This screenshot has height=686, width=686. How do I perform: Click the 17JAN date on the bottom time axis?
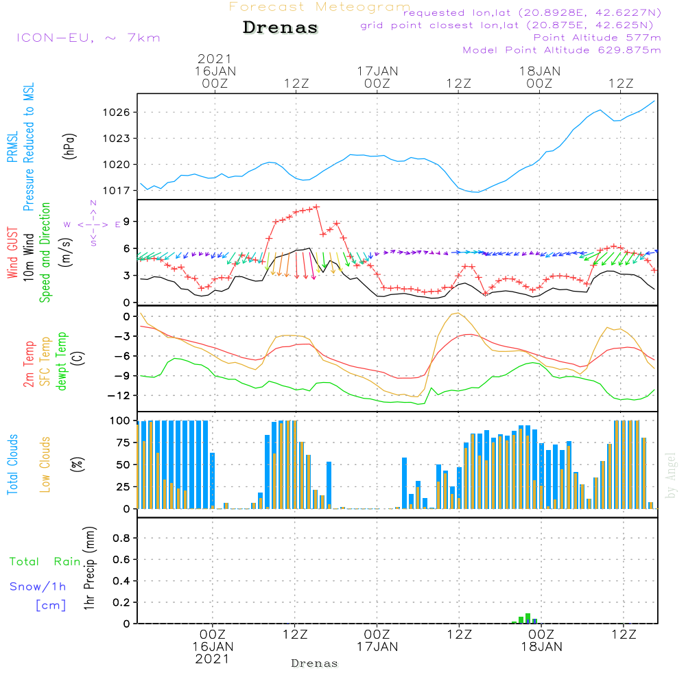(377, 646)
